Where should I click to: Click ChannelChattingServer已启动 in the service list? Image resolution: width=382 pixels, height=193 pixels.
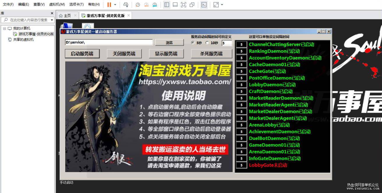[x=282, y=45]
